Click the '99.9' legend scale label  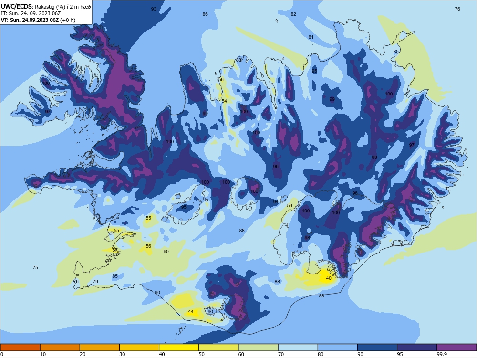pyautogui.click(x=441, y=354)
